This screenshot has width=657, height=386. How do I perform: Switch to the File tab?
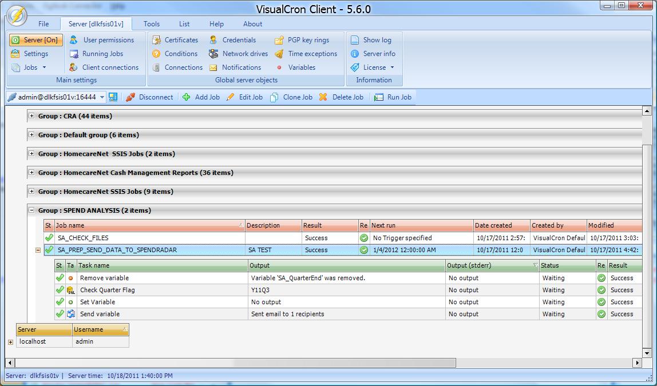43,24
